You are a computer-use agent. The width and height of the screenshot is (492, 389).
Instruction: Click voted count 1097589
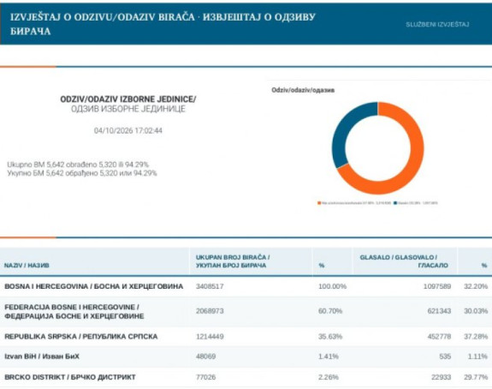click(437, 286)
